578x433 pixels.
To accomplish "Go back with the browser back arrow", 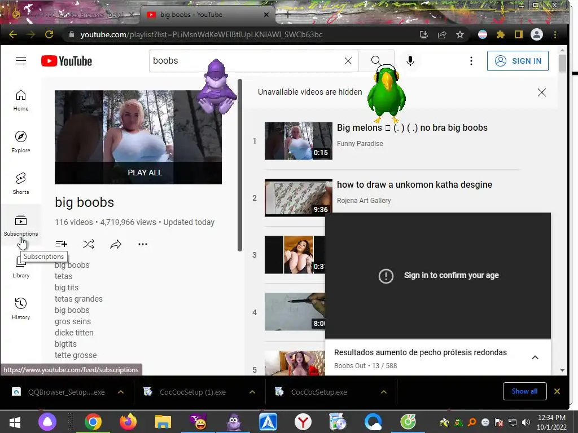I will pos(13,34).
